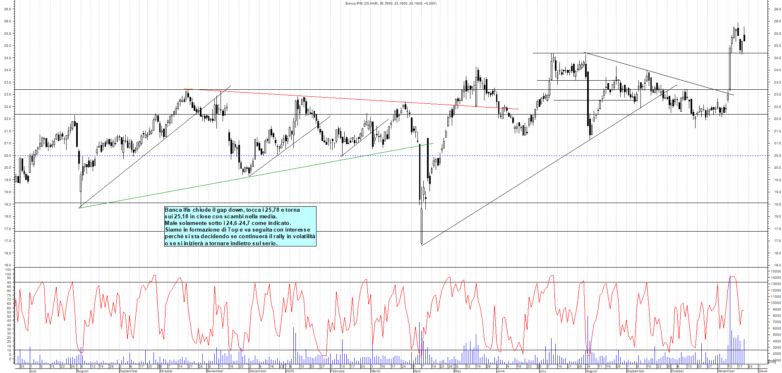Select the cyan annotation text box
Image resolution: width=782 pixels, height=373 pixels.
tap(240, 227)
